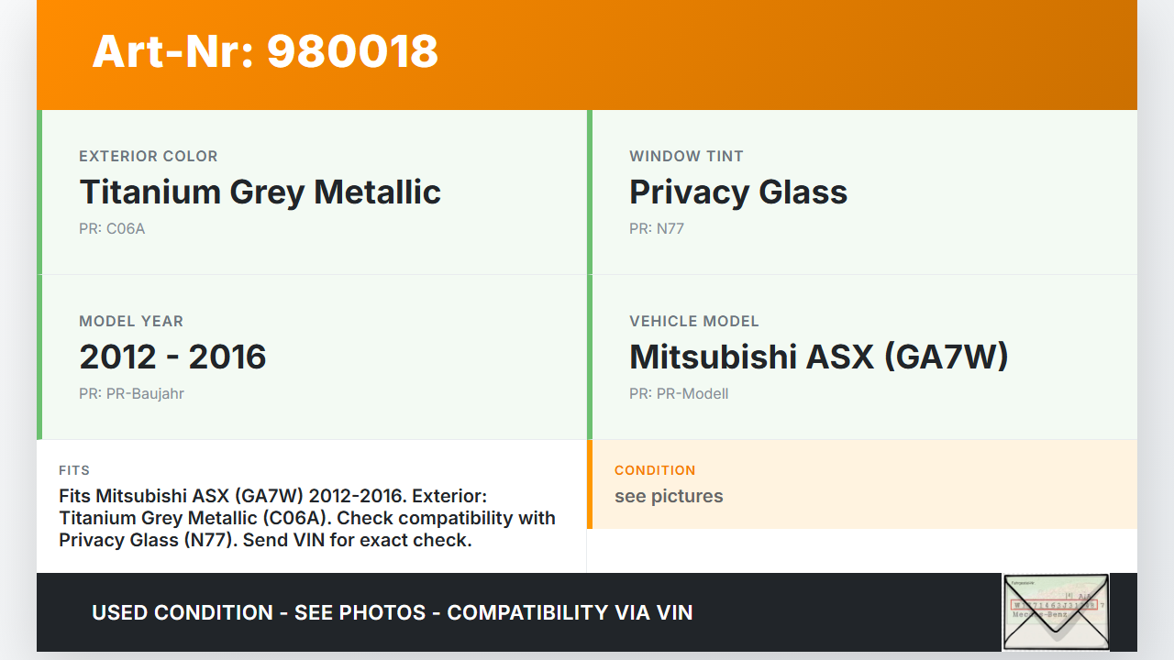
Task: Click the FITS section label
Action: [x=74, y=470]
